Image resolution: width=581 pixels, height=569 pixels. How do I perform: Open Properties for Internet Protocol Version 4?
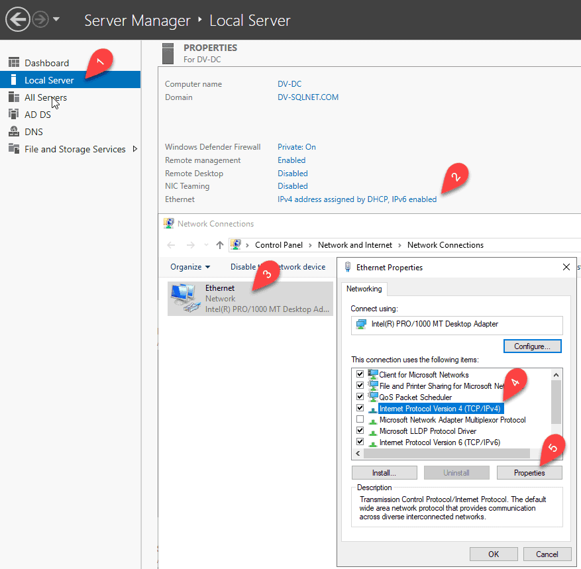click(x=529, y=472)
